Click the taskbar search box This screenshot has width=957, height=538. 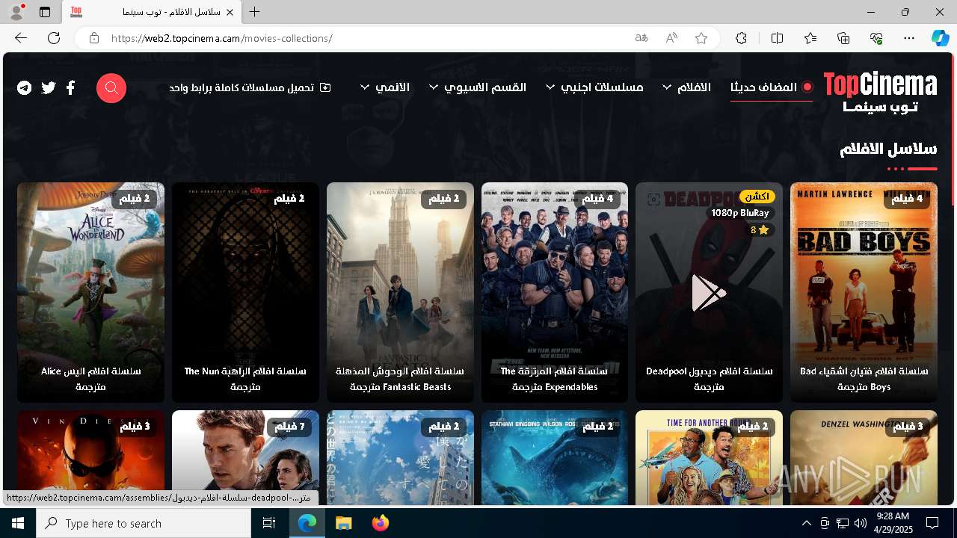[x=144, y=523]
